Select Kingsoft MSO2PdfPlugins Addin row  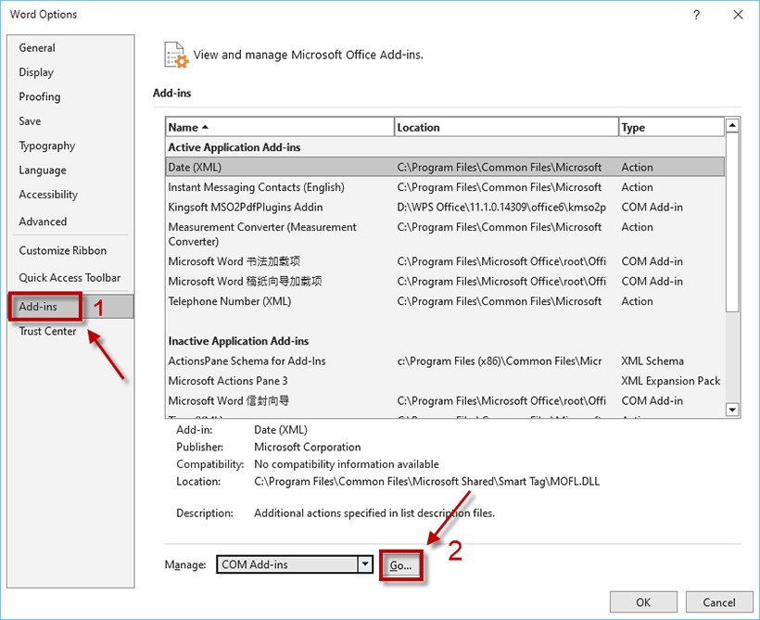(445, 207)
